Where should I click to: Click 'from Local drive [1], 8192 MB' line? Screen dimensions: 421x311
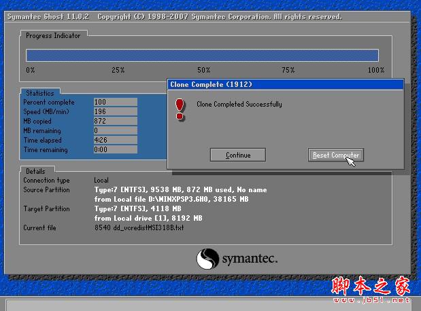tap(148, 218)
